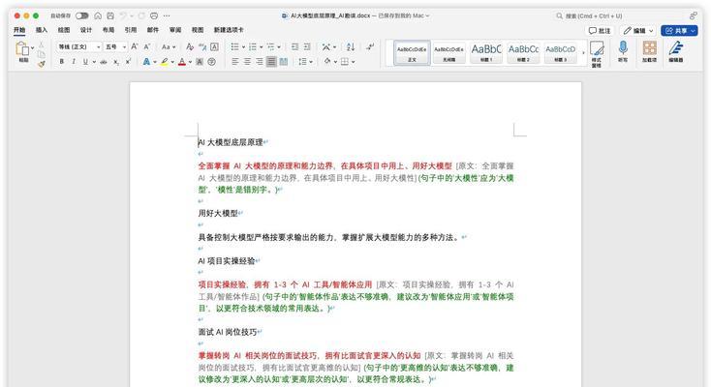The width and height of the screenshot is (711, 387).
Task: Expand multilevel list options arrow
Action: click(x=279, y=47)
